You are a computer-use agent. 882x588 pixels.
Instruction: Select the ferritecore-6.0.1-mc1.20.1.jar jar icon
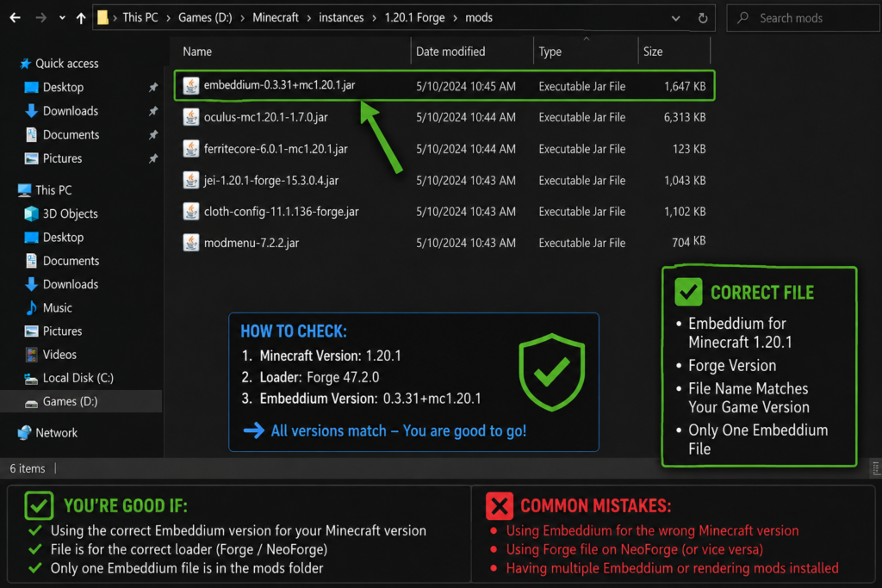tap(191, 148)
